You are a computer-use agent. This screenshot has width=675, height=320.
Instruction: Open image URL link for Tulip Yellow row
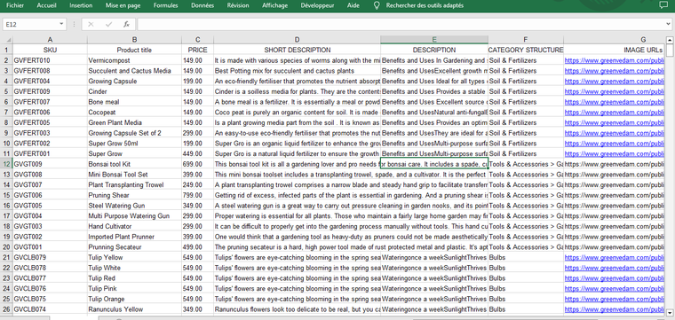pos(615,257)
